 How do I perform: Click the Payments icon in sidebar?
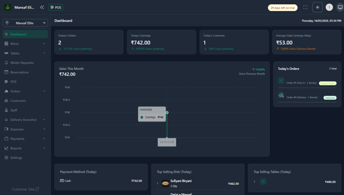click(x=6, y=138)
